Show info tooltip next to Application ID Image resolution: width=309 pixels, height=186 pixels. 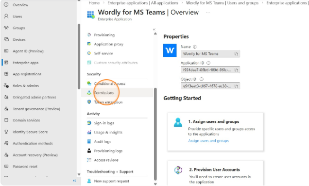pyautogui.click(x=208, y=63)
